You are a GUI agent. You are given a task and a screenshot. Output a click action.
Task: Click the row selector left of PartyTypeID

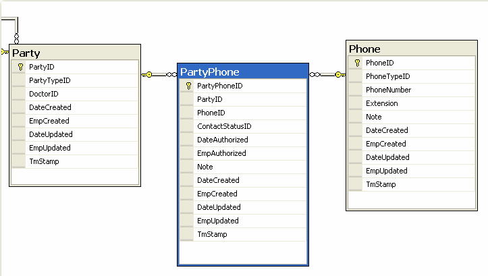point(20,80)
